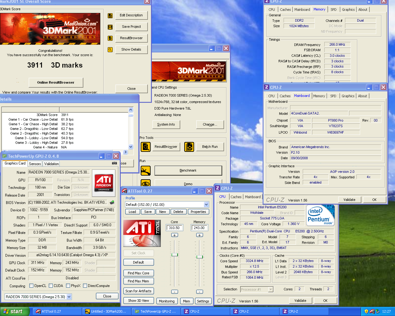Click the details list scroll-down arrow
Screen dimensions: 395x316
click(x=131, y=147)
